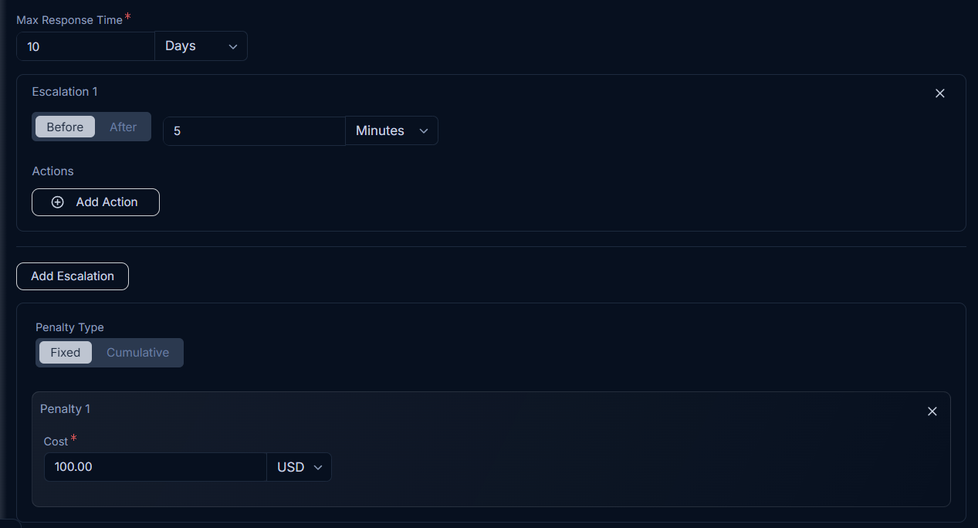Select the Before escalation timing option
Viewport: 978px width, 528px height.
pyautogui.click(x=65, y=127)
